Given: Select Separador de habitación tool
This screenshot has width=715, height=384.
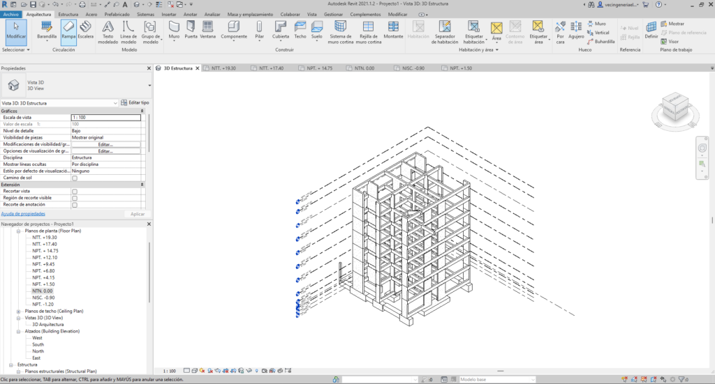Looking at the screenshot, I should (445, 32).
